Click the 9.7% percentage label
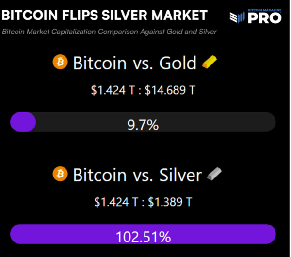291x257 pixels. (x=143, y=126)
